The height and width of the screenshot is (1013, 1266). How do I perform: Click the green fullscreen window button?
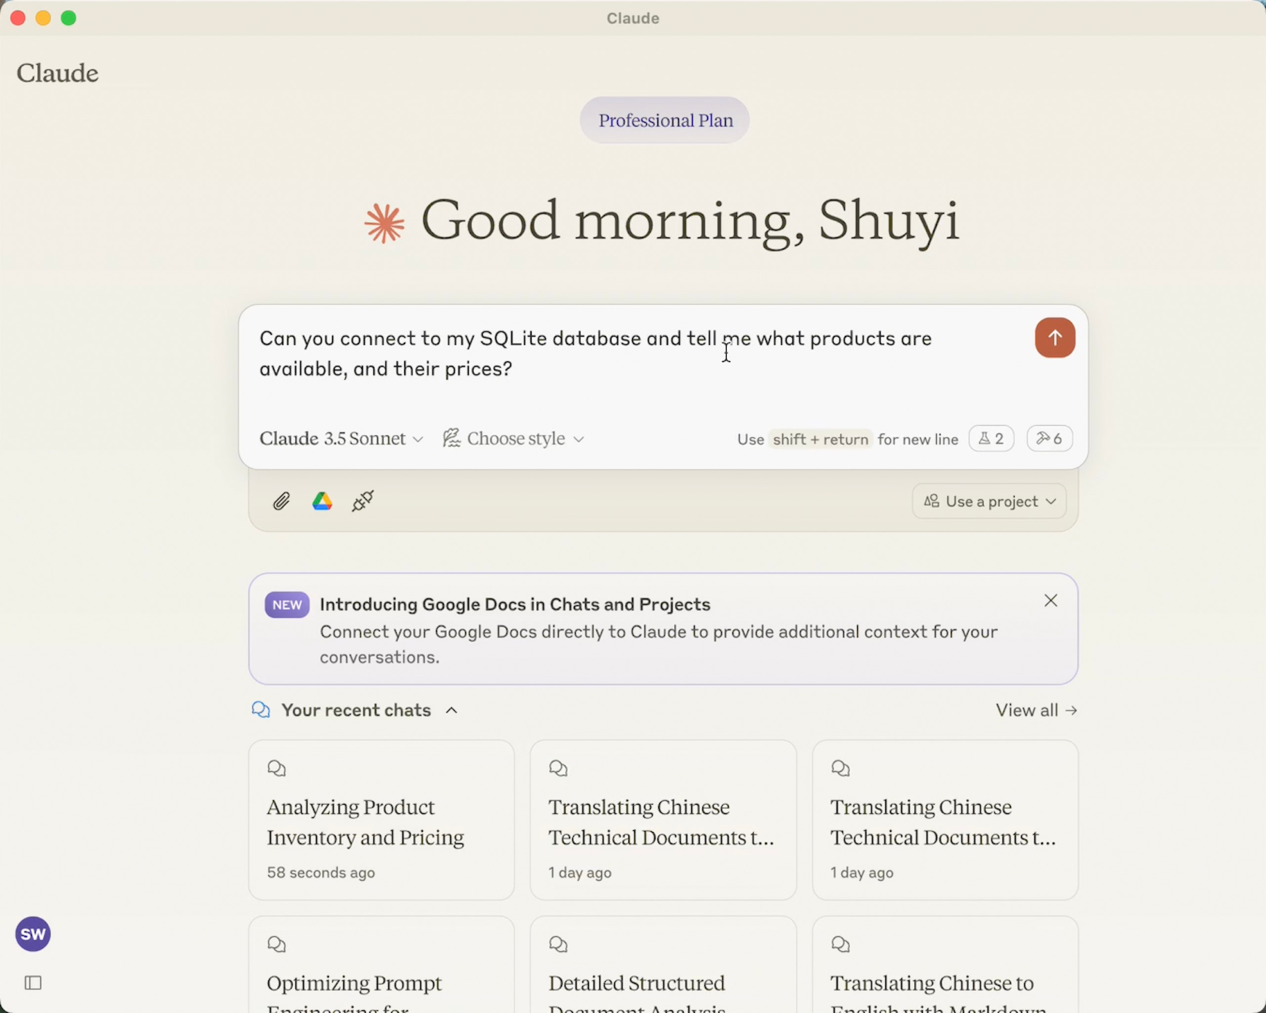coord(69,18)
